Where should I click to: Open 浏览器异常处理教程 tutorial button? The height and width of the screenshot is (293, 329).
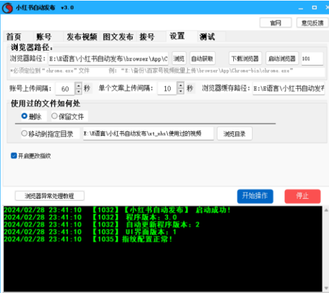tap(50, 196)
